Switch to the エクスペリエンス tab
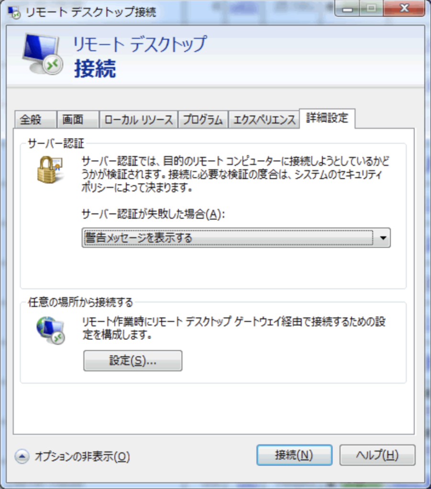This screenshot has width=431, height=489. 264,119
